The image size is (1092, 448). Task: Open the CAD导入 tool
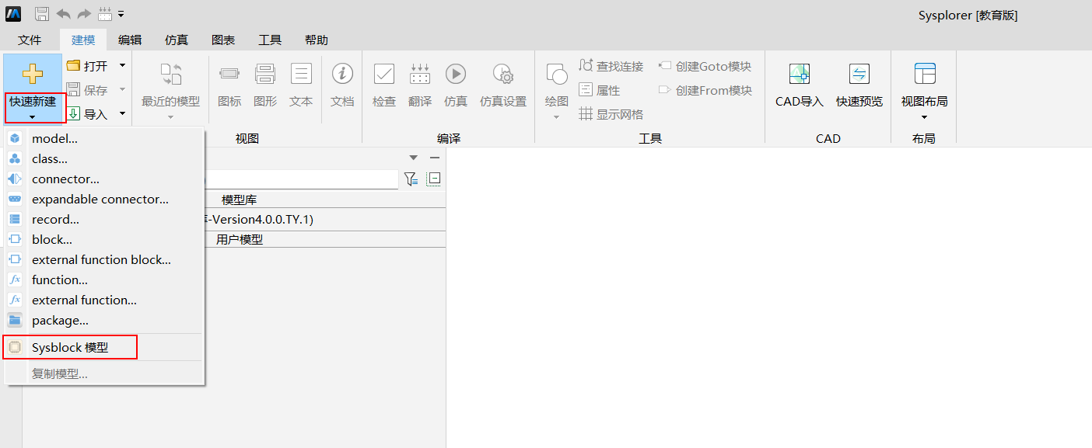800,84
